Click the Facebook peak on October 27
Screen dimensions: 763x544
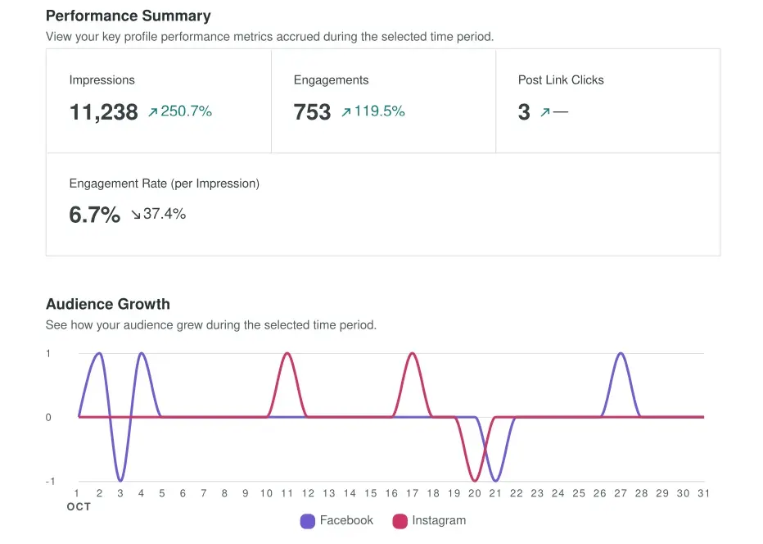[x=621, y=354]
